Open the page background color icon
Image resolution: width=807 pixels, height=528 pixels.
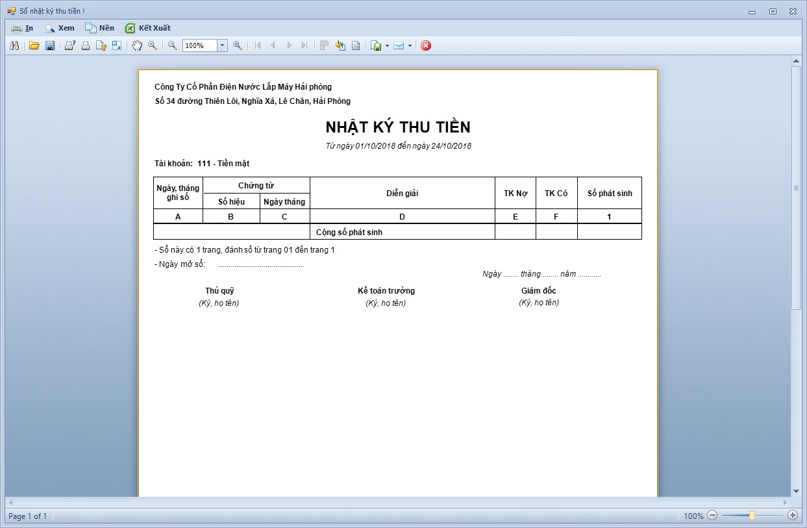[x=340, y=45]
